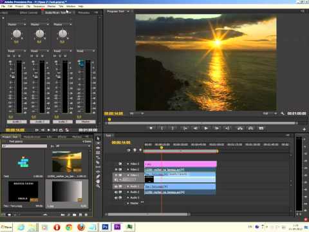Open the File menu
Image resolution: width=309 pixels, height=232 pixels.
coord(3,6)
